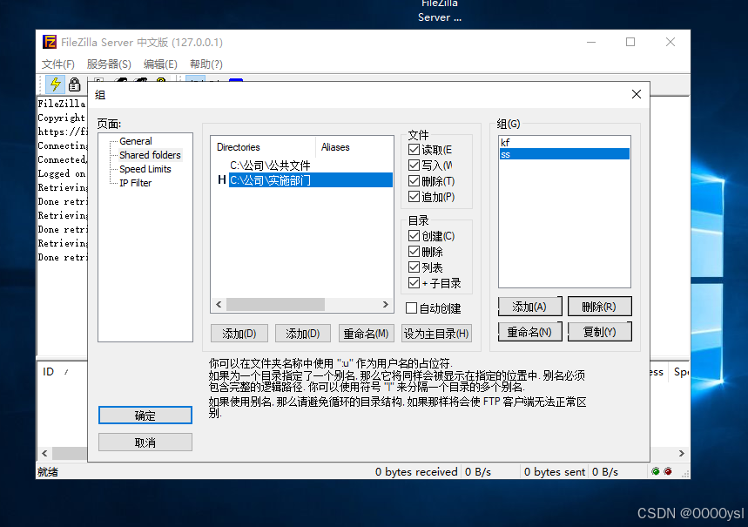The width and height of the screenshot is (748, 527).
Task: Select the ss group in the list
Action: pyautogui.click(x=564, y=154)
